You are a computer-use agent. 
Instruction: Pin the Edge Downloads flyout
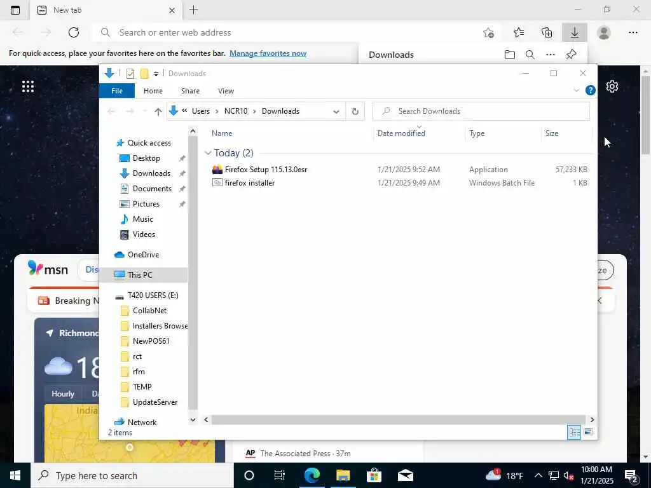[x=572, y=55]
